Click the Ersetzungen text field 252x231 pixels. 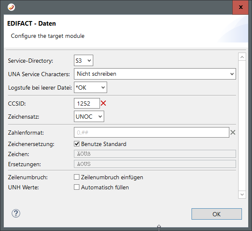(155, 164)
